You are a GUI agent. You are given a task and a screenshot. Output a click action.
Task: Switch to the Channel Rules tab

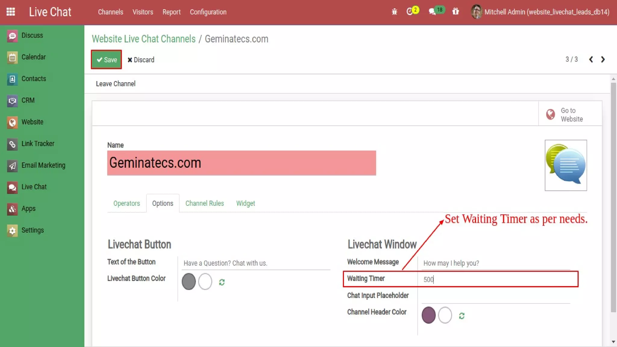click(x=205, y=203)
